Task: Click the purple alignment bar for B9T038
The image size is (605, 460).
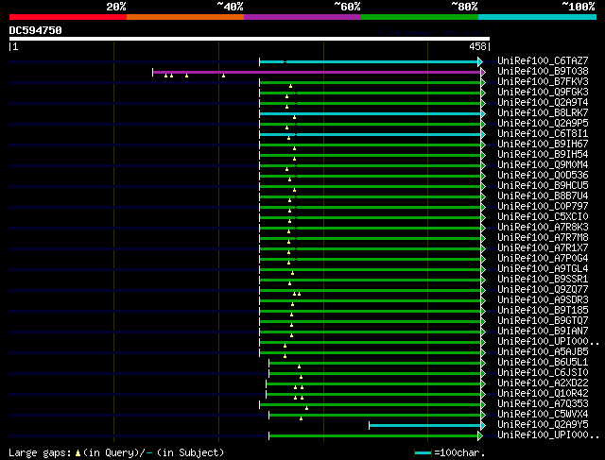Action: [x=317, y=72]
